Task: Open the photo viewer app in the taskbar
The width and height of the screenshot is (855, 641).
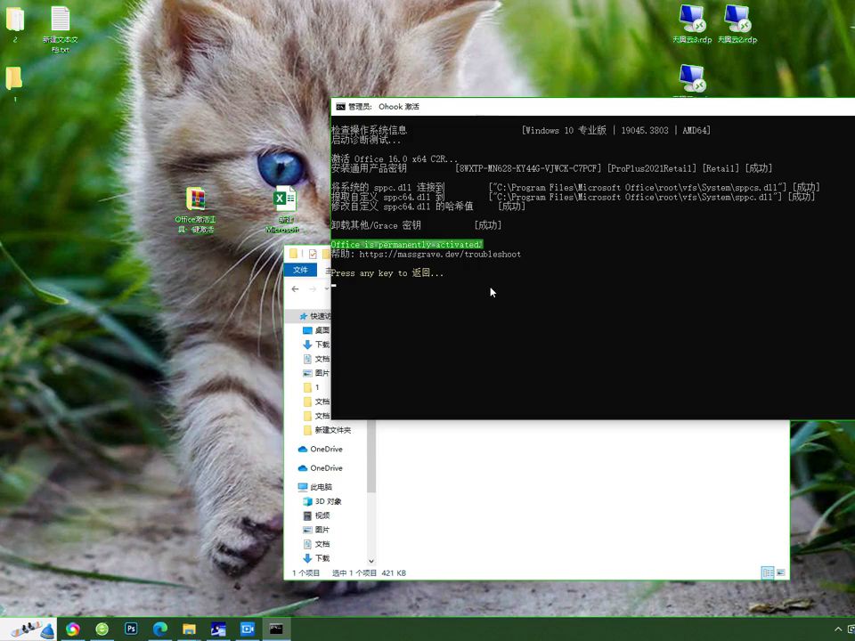Action: [x=218, y=629]
